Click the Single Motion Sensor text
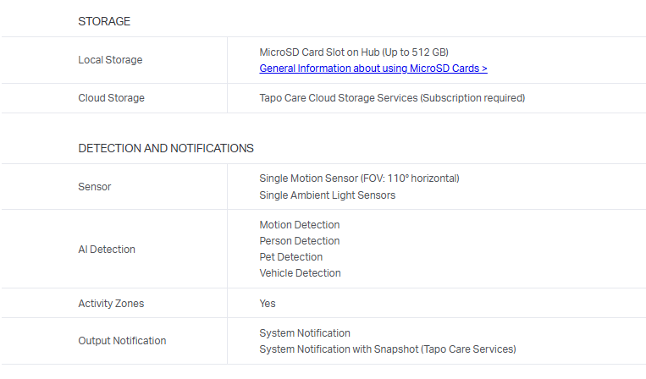 pyautogui.click(x=359, y=179)
